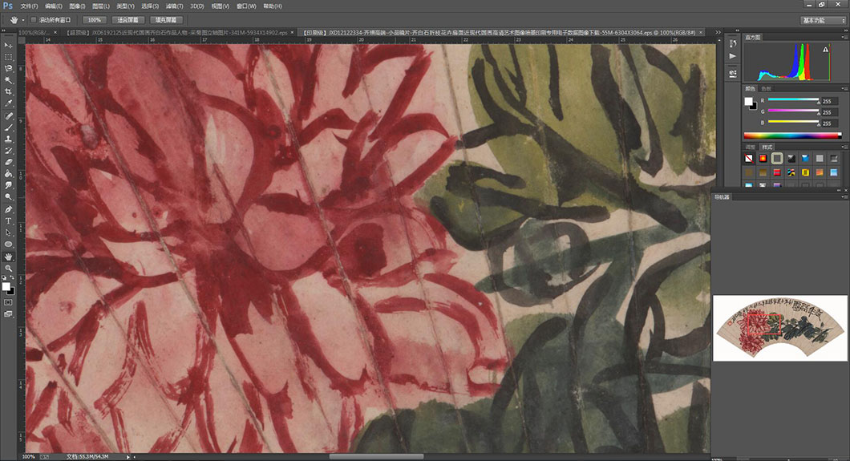Image resolution: width=850 pixels, height=461 pixels.
Task: Change screen mode from toolbox
Action: pos(8,313)
